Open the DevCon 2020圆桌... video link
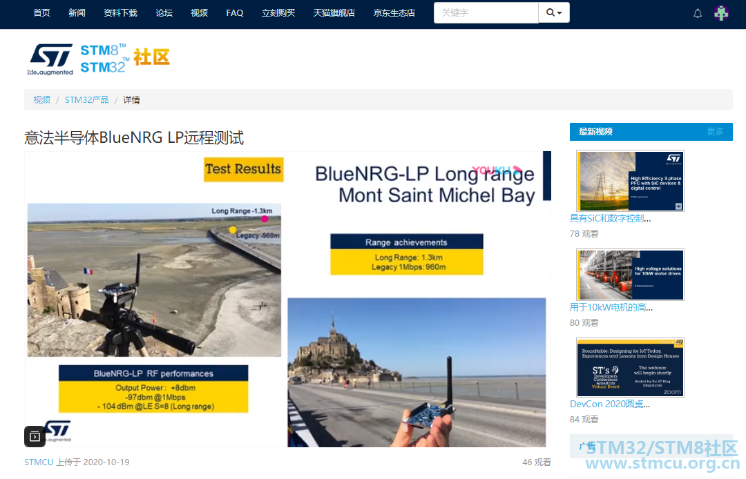Screen dimensions: 746x479 [610, 404]
